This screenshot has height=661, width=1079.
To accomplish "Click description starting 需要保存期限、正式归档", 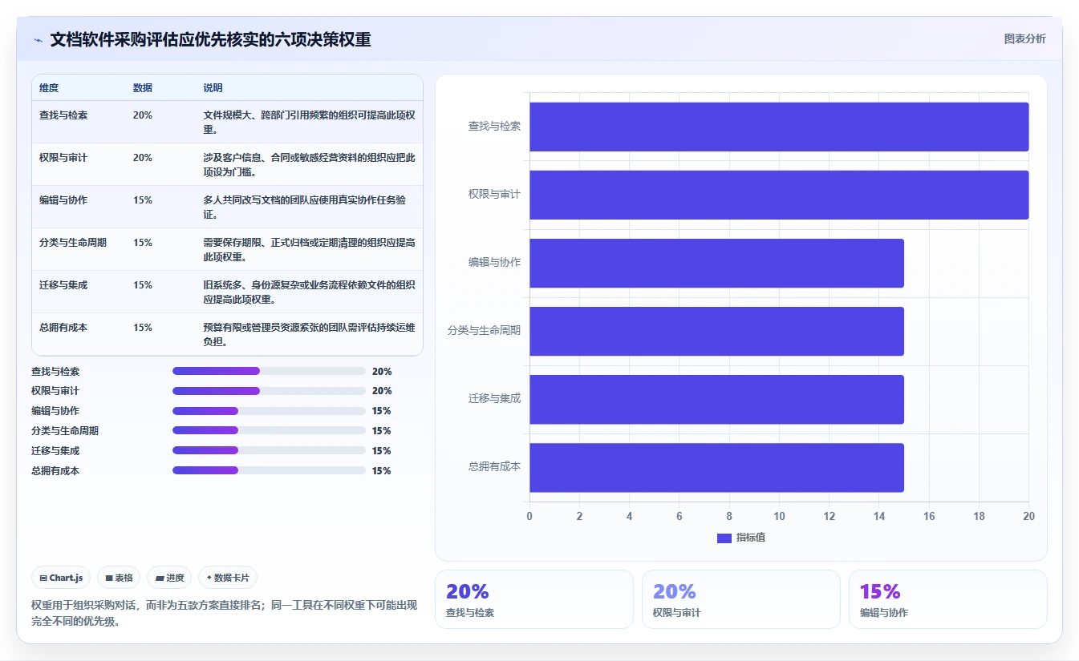I will pyautogui.click(x=310, y=250).
